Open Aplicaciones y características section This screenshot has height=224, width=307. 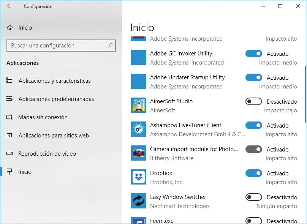54,81
